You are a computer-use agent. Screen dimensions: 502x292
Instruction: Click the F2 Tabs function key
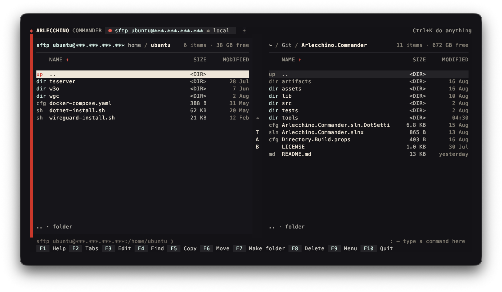click(x=84, y=249)
